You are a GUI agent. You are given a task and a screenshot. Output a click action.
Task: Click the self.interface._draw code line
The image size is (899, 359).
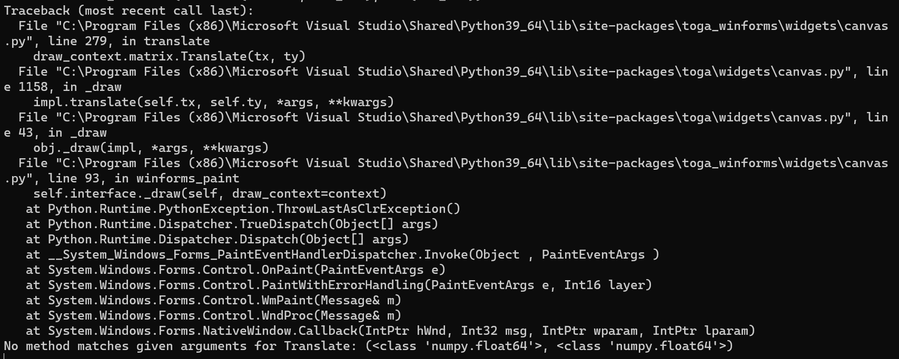click(x=210, y=193)
